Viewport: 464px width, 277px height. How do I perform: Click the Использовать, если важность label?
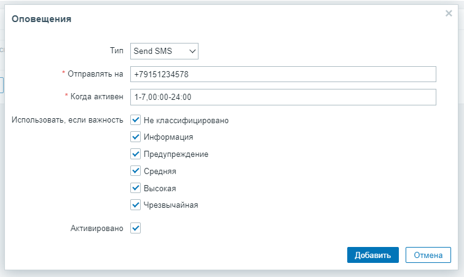click(68, 120)
